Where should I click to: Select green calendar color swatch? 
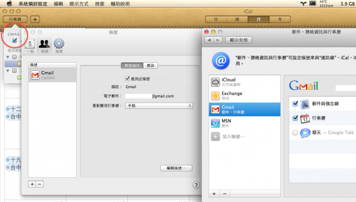tap(19, 78)
